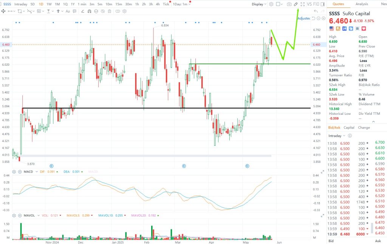Switch to the Analysis tab
This screenshot has height=244, width=387.
coord(362,4)
